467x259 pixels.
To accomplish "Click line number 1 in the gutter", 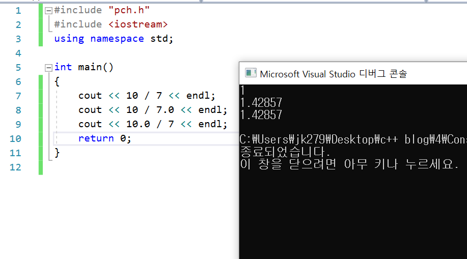I will point(18,11).
